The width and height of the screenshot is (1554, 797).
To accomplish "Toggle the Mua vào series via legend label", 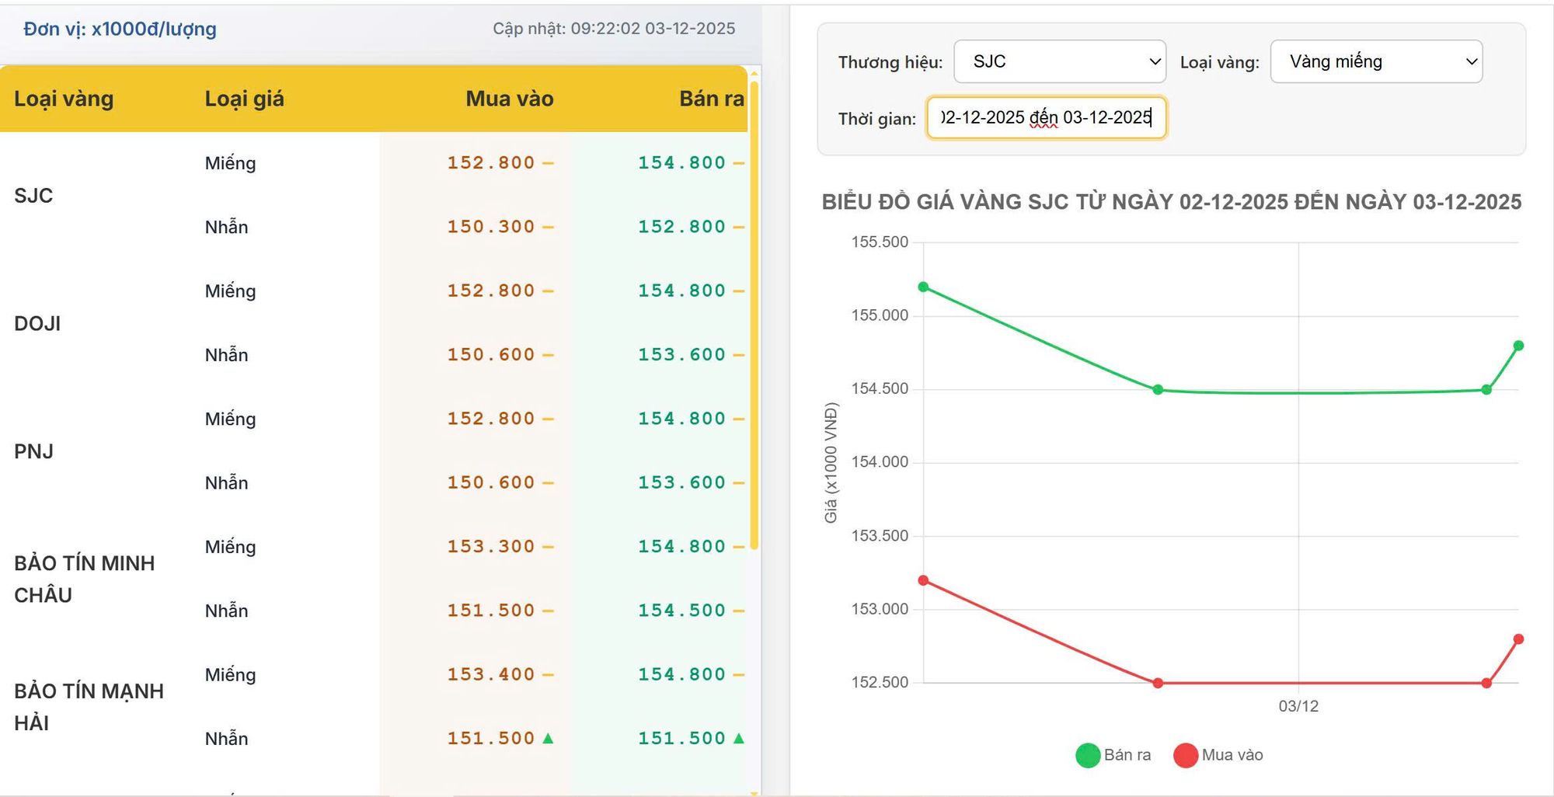I will (x=1232, y=755).
